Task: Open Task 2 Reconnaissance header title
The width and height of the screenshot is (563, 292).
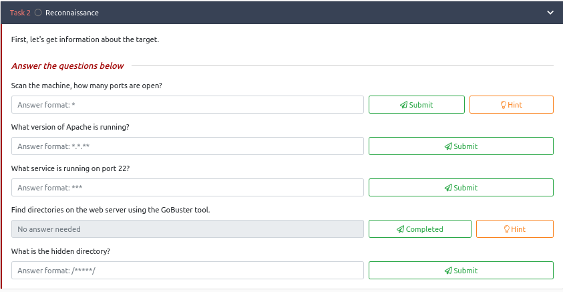Action: tap(72, 13)
